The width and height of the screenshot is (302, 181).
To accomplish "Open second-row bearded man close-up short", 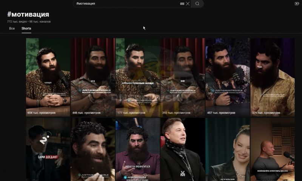I will [93, 149].
